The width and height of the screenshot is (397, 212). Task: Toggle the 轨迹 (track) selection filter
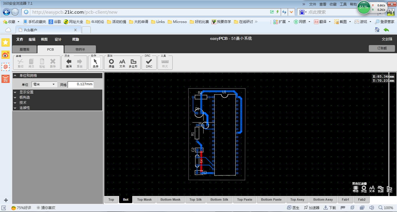(380, 189)
